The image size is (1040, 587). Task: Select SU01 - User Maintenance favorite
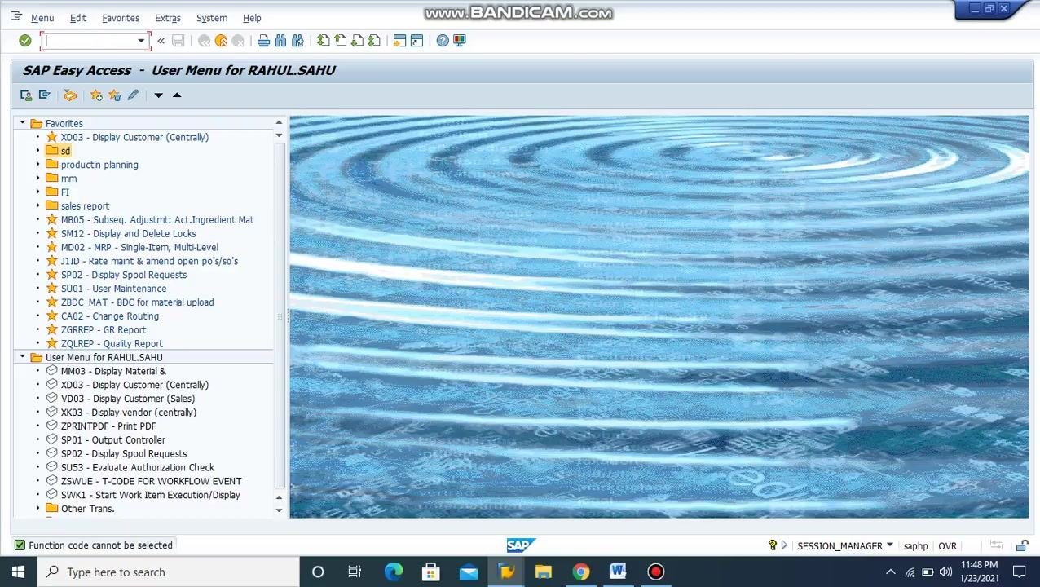click(x=113, y=289)
